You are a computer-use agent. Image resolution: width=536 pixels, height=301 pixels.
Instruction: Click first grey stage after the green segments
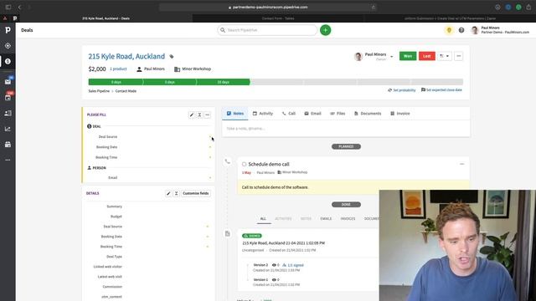[x=276, y=82]
